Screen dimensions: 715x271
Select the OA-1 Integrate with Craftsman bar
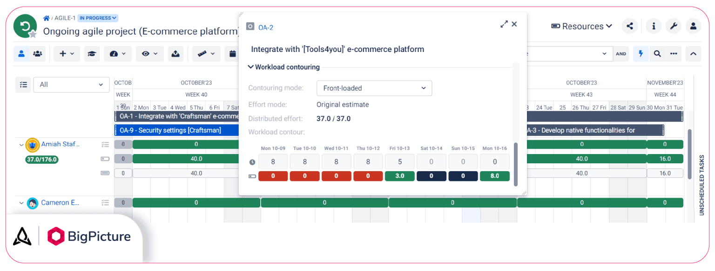pos(176,116)
